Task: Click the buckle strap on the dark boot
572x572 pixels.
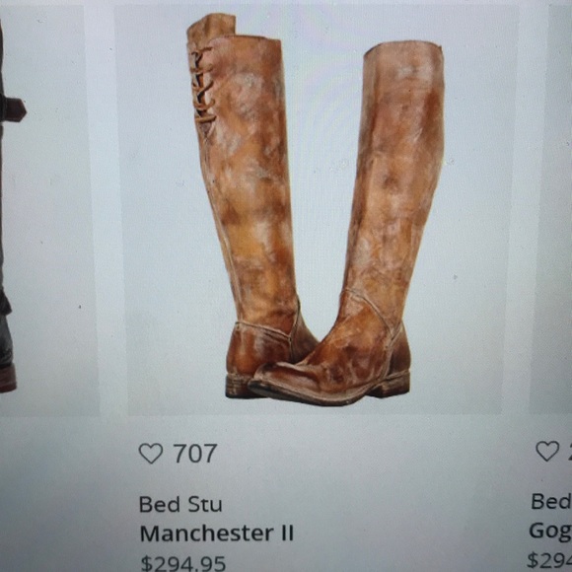Action: click(13, 108)
